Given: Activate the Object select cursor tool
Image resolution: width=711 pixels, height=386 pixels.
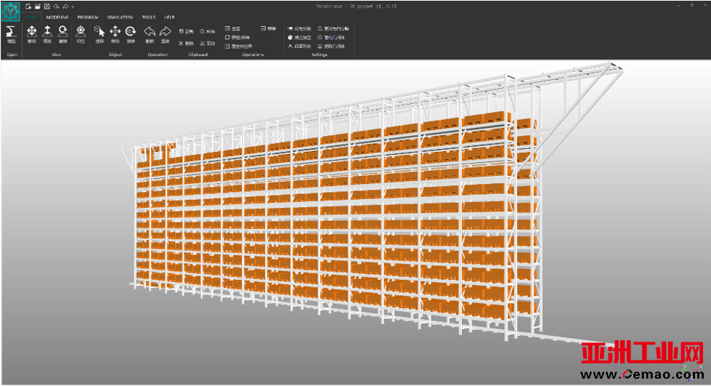Looking at the screenshot, I should (x=99, y=34).
